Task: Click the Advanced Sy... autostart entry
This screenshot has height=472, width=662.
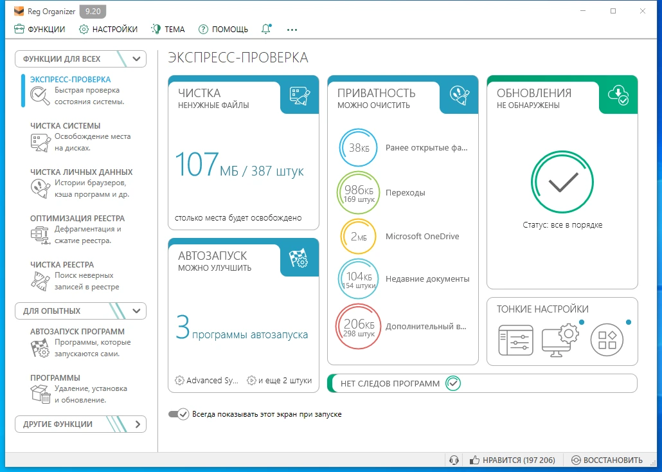Action: (206, 380)
